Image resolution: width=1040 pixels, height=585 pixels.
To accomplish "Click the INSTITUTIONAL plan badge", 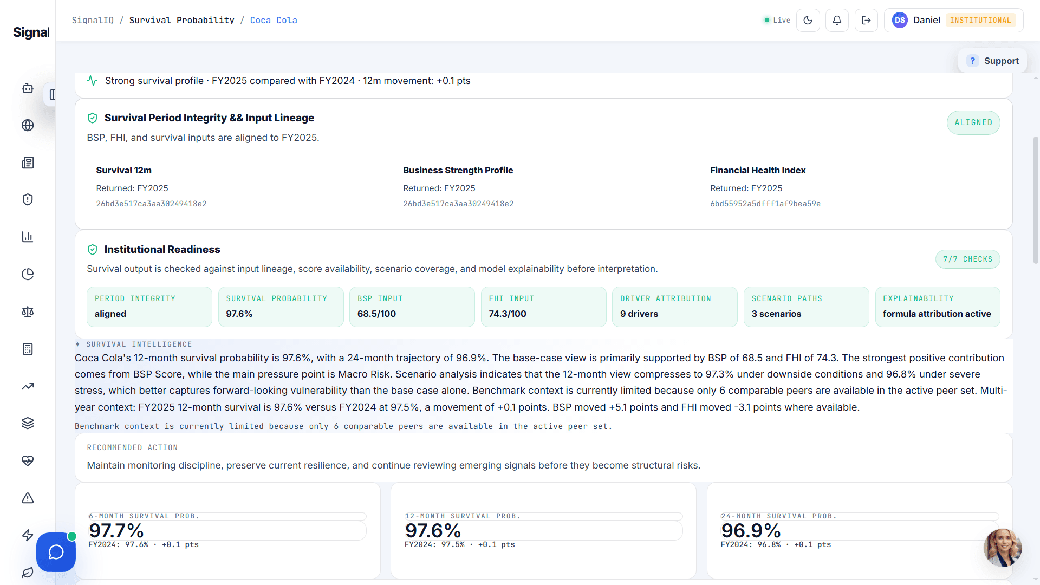I will click(x=980, y=20).
